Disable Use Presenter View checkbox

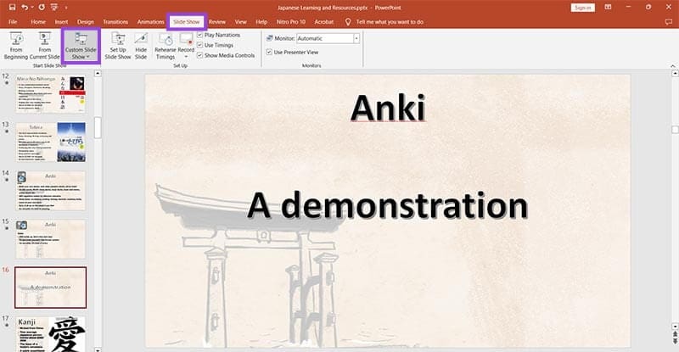(x=269, y=52)
